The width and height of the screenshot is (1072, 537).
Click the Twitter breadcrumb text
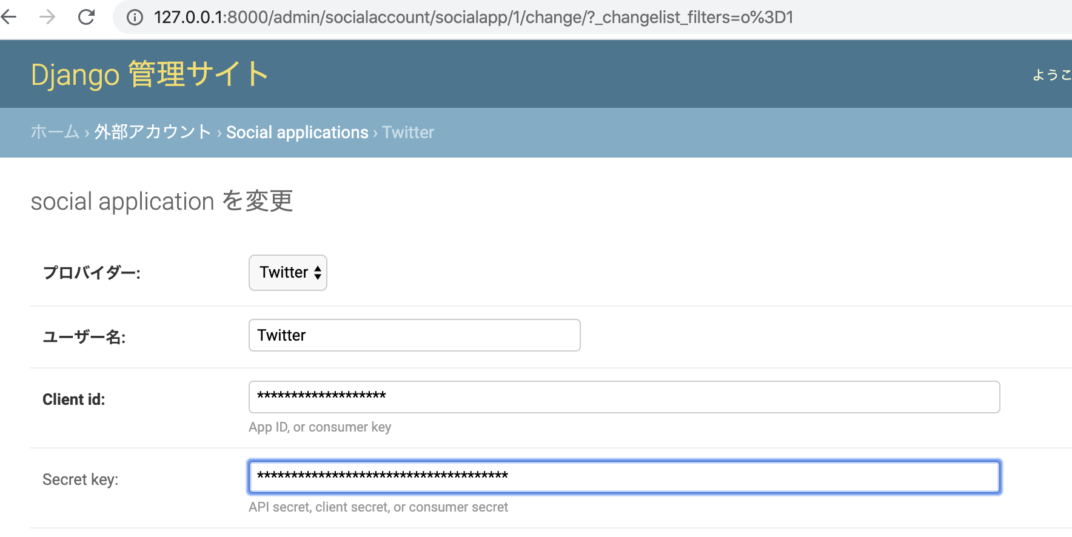pyautogui.click(x=408, y=132)
